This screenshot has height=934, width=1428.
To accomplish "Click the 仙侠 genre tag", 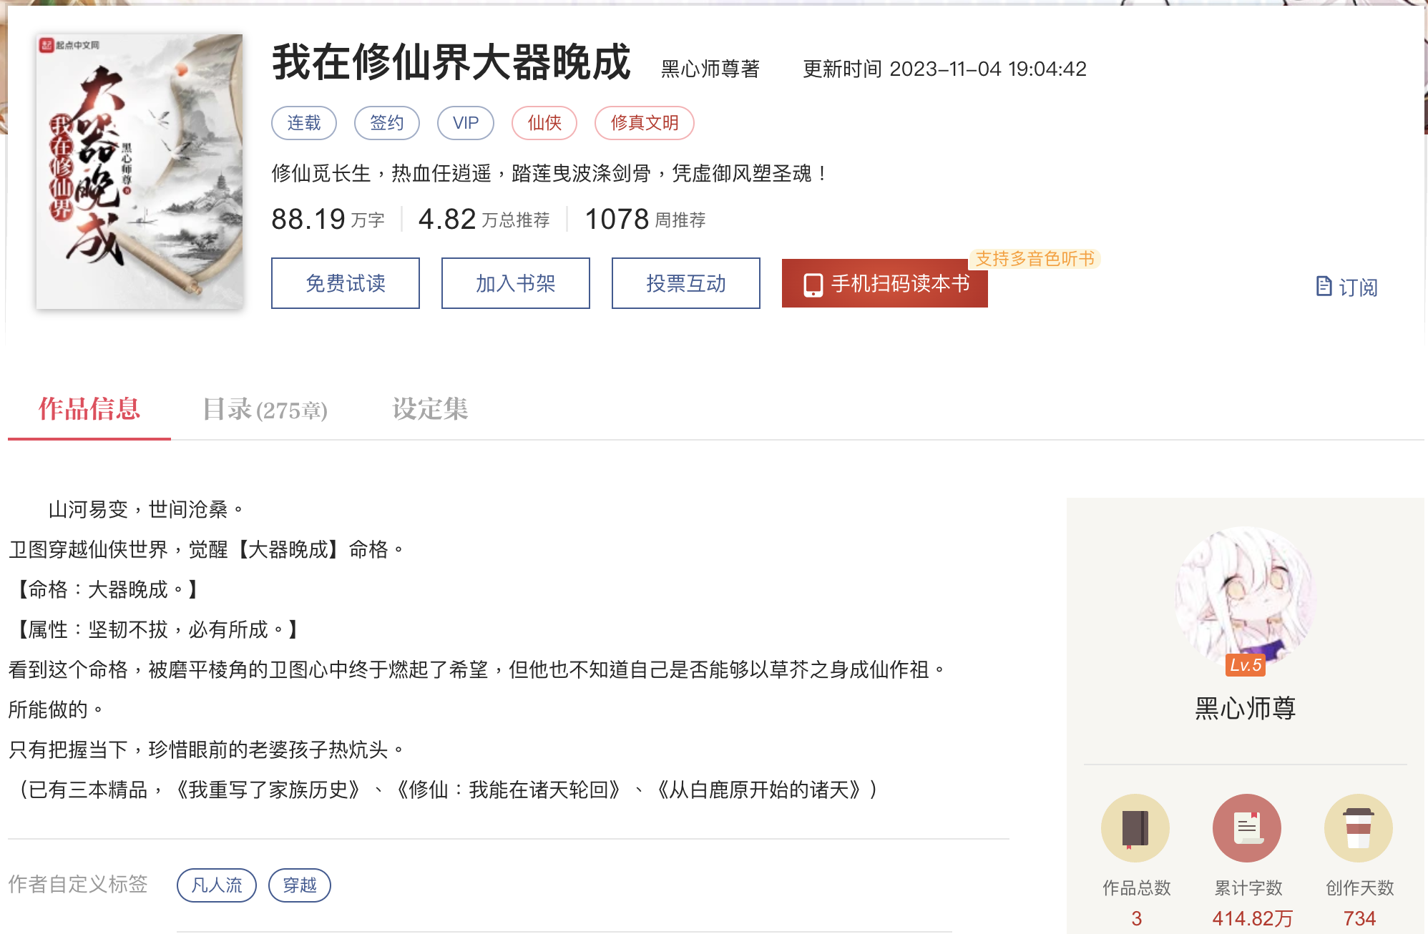I will [544, 123].
